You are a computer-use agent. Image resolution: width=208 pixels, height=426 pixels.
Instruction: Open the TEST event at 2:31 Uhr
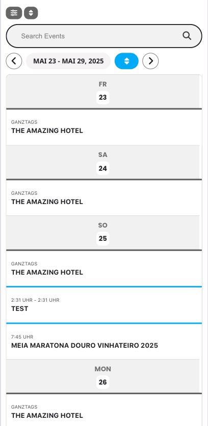click(104, 305)
